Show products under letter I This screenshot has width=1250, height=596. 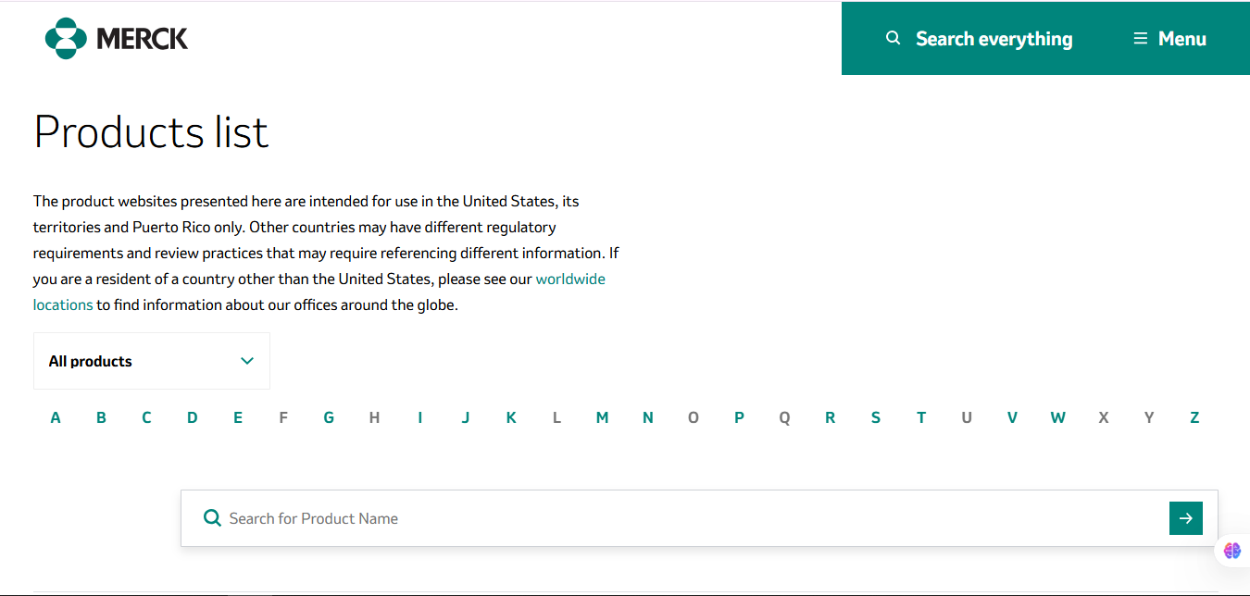(x=419, y=417)
